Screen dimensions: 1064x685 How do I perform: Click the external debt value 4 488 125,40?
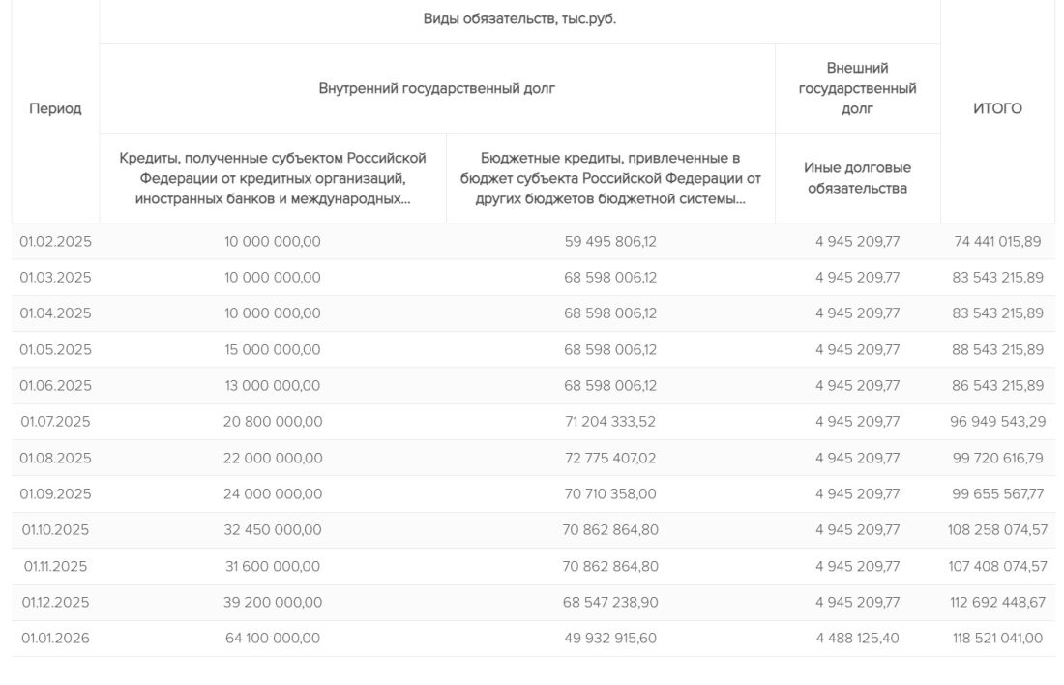857,638
